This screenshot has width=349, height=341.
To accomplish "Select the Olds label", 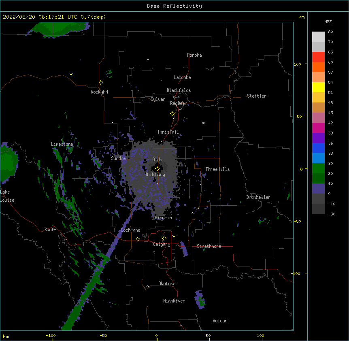I will pos(157,160).
